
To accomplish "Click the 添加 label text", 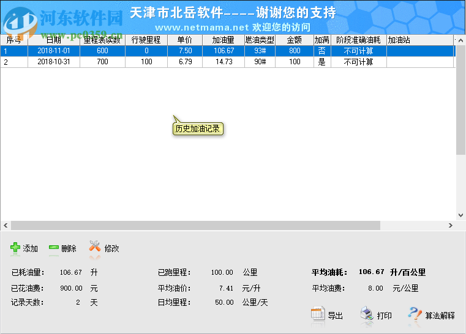I will click(x=31, y=248).
